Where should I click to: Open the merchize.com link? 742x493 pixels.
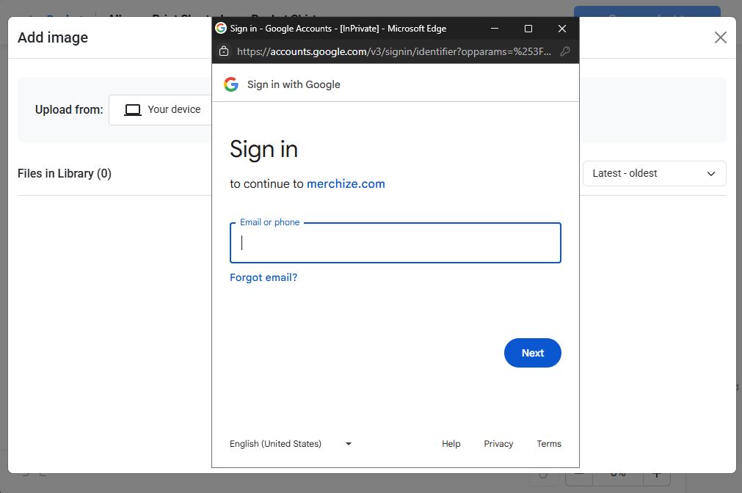pos(346,184)
